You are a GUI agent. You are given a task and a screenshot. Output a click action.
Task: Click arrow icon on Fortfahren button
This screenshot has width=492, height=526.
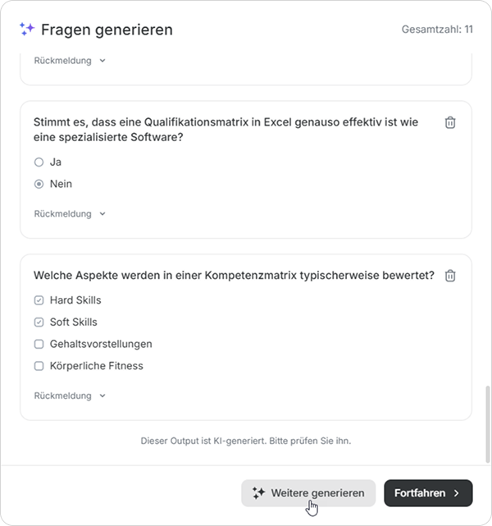click(458, 493)
